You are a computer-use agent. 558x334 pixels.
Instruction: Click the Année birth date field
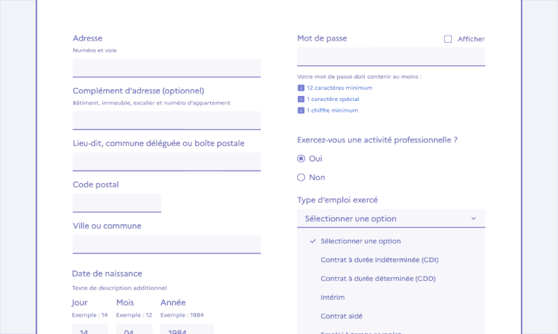(x=187, y=330)
